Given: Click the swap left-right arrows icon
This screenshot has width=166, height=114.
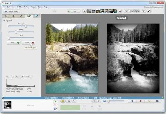Looking at the screenshot, I should [144, 11].
